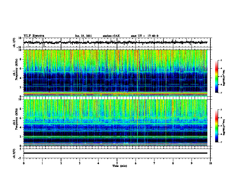
Task: Click the thick black ch.3 trace
Action: point(115,153)
